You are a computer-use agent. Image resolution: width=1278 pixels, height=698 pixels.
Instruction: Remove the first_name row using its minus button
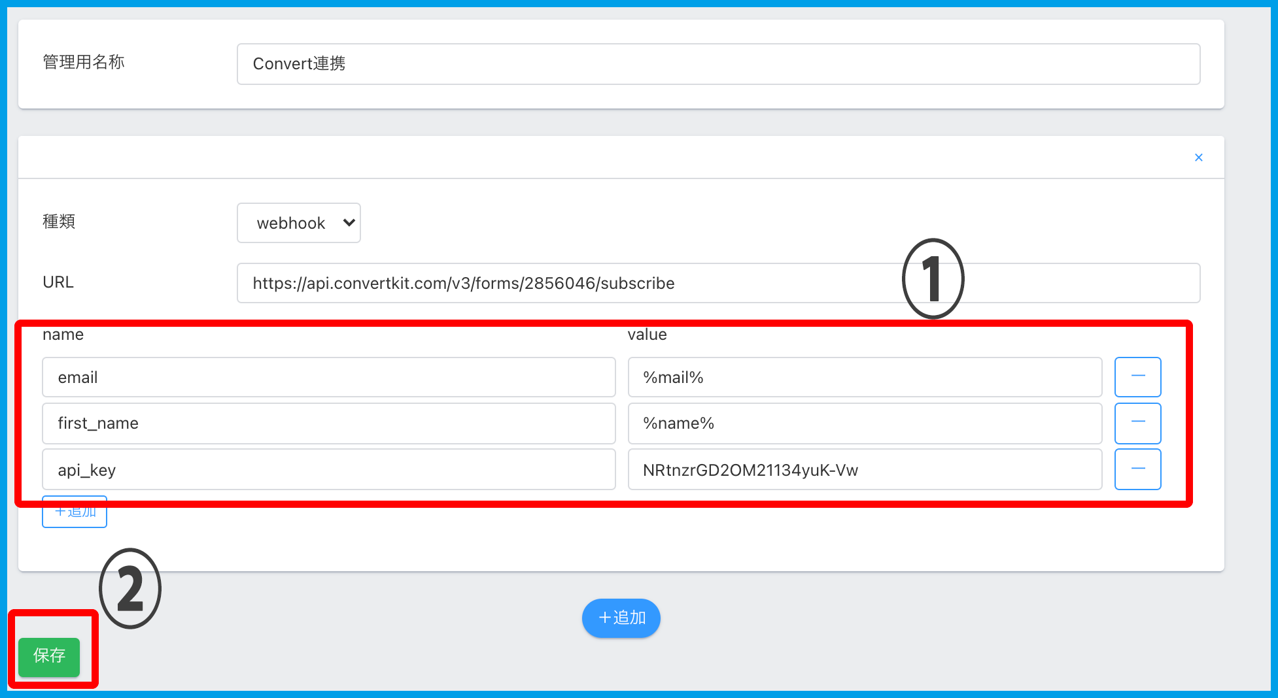click(1137, 423)
